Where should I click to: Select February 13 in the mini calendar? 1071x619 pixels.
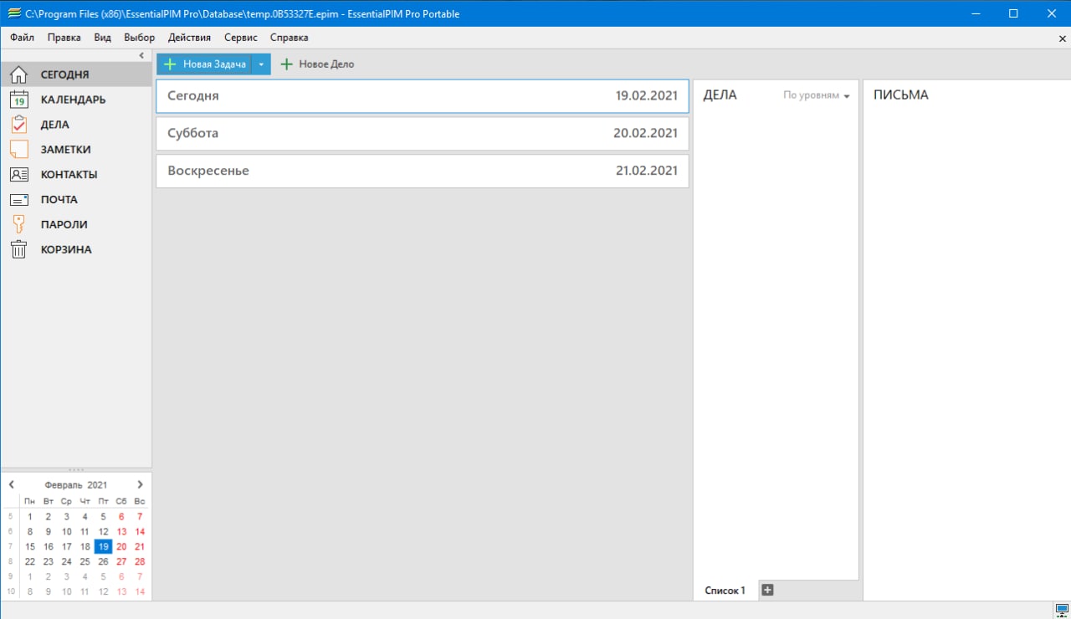coord(121,532)
